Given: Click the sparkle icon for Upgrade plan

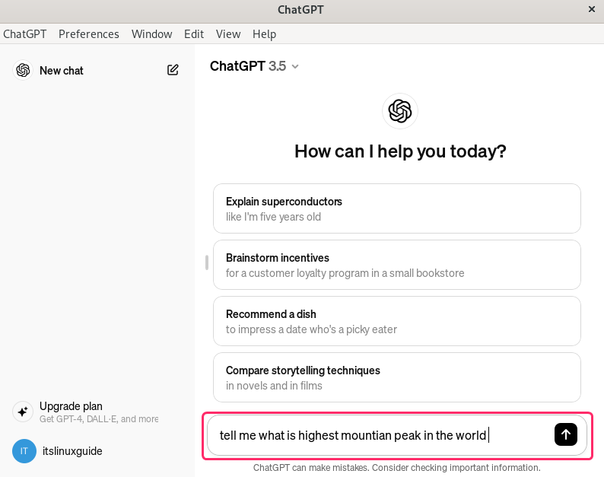Looking at the screenshot, I should click(23, 412).
